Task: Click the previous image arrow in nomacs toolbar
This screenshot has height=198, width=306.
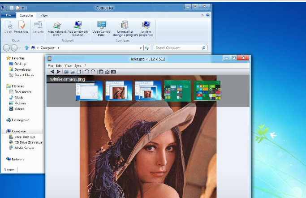Action: click(52, 72)
